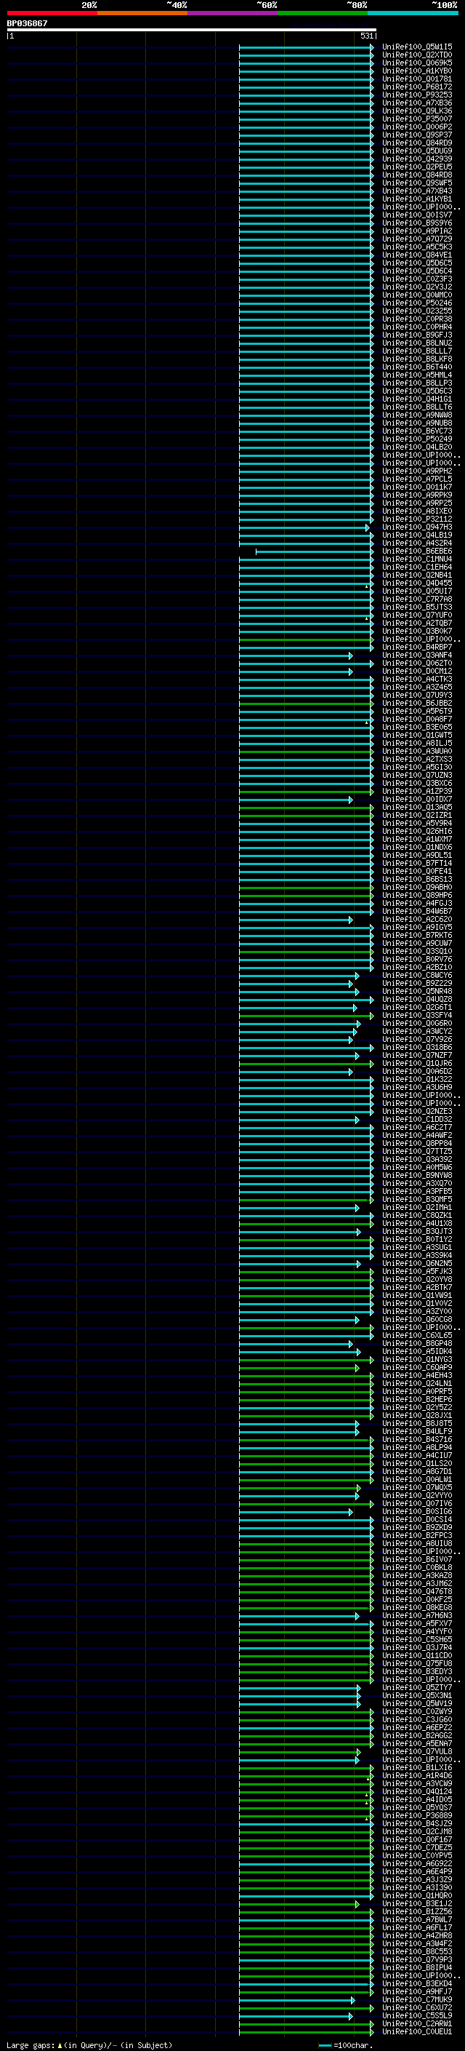Select hit label UniRef100_D0CM12
The image size is (465, 2051).
pyautogui.click(x=417, y=672)
